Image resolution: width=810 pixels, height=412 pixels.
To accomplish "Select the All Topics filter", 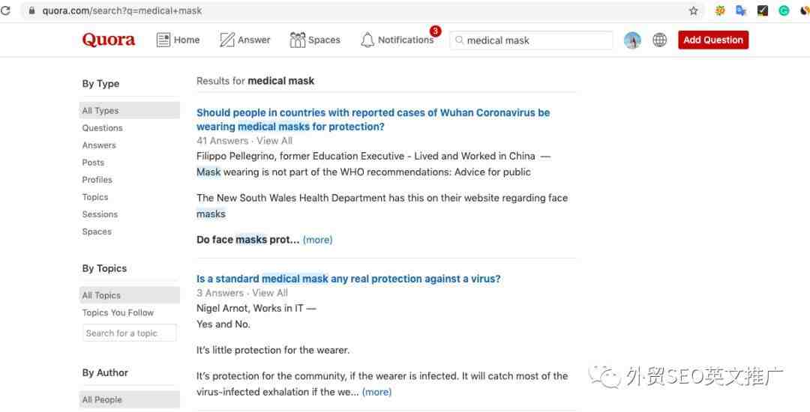I will (x=129, y=295).
